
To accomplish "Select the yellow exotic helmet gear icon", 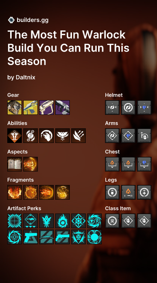I will [15, 107].
